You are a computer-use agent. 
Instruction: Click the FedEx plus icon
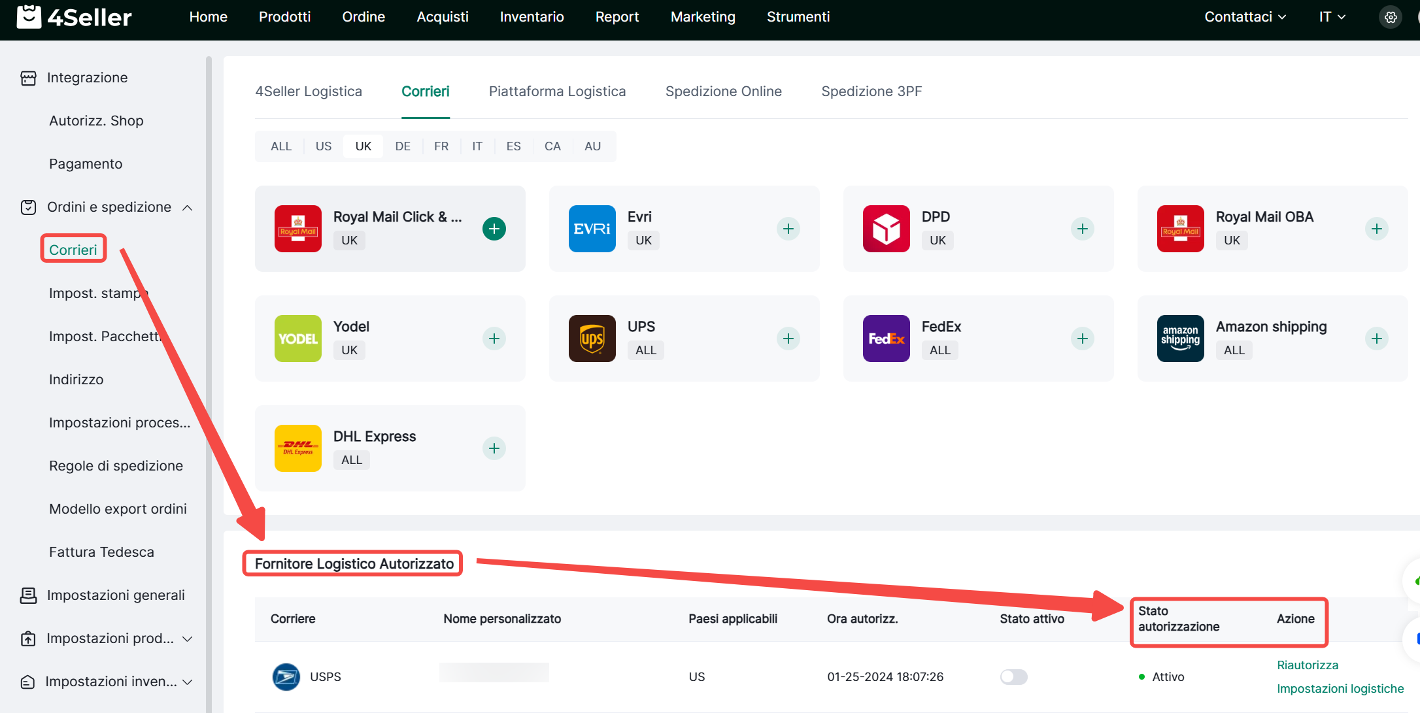[1083, 339]
